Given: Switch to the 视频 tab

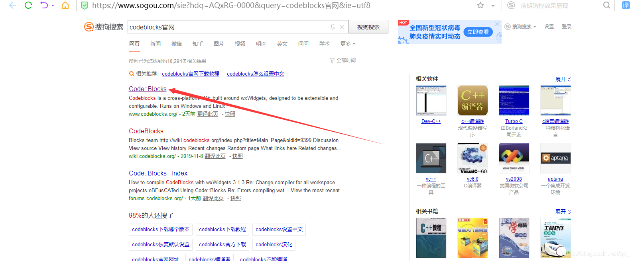Looking at the screenshot, I should pos(240,44).
